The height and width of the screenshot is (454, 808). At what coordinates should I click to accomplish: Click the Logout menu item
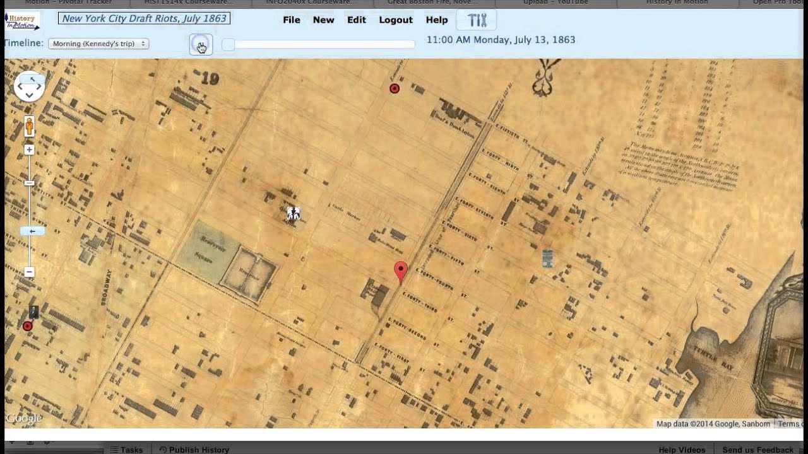[x=396, y=20]
